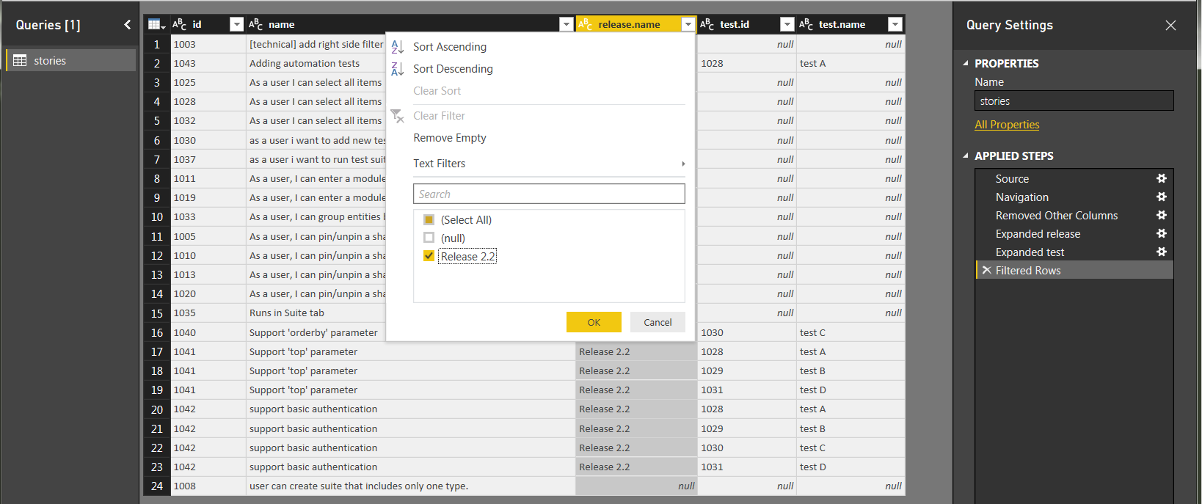1202x504 pixels.
Task: Click the query Name field containing stories
Action: pyautogui.click(x=1074, y=101)
